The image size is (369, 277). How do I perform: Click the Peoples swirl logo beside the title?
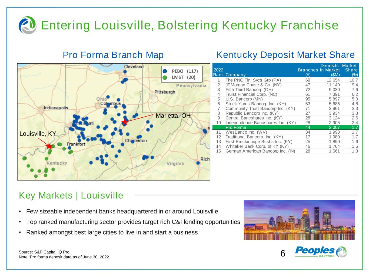tap(27, 25)
